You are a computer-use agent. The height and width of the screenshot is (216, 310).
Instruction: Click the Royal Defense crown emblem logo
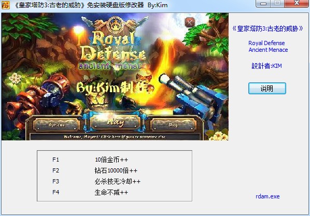click(115, 25)
